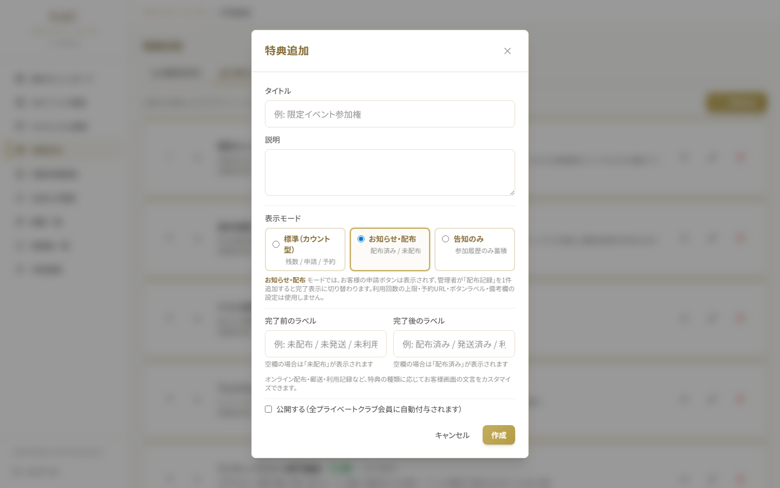Select the お知らせ・配布 radio option
This screenshot has width=780, height=488.
click(361, 239)
